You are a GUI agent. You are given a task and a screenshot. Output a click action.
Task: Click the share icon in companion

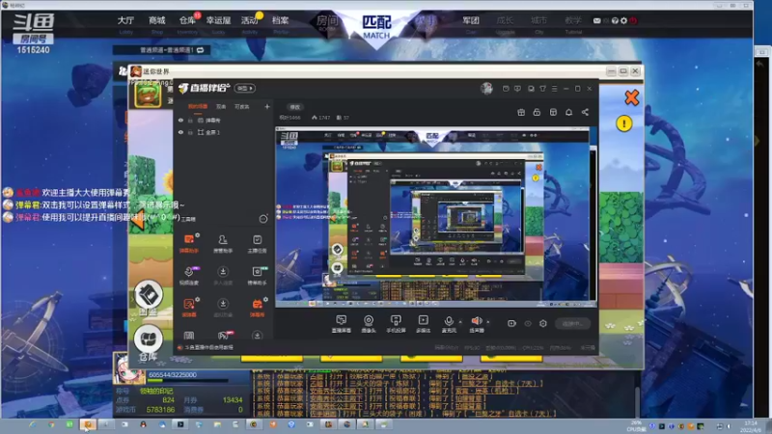(585, 112)
